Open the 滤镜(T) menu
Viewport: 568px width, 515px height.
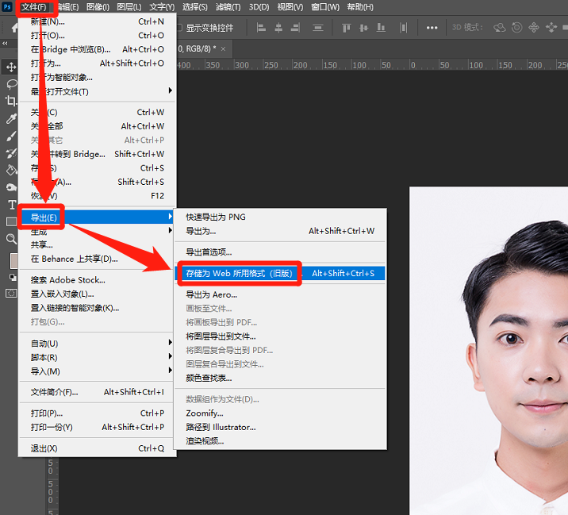pyautogui.click(x=228, y=7)
